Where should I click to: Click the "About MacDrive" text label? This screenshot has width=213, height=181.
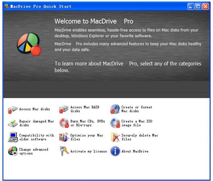pos(136,151)
